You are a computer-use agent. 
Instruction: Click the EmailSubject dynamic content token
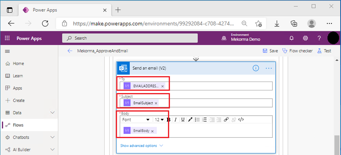pyautogui.click(x=141, y=103)
